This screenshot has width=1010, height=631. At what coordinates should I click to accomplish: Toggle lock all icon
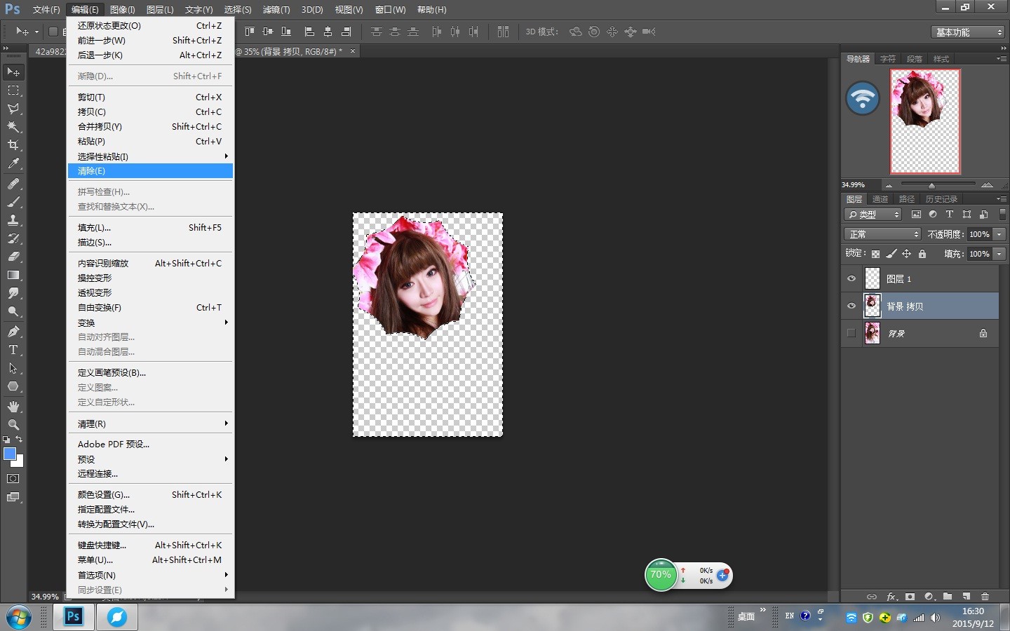(922, 254)
